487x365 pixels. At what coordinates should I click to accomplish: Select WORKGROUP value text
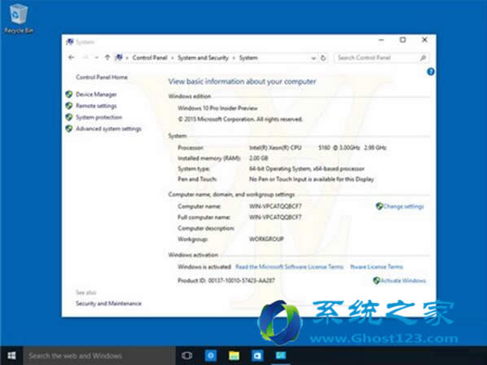click(266, 239)
